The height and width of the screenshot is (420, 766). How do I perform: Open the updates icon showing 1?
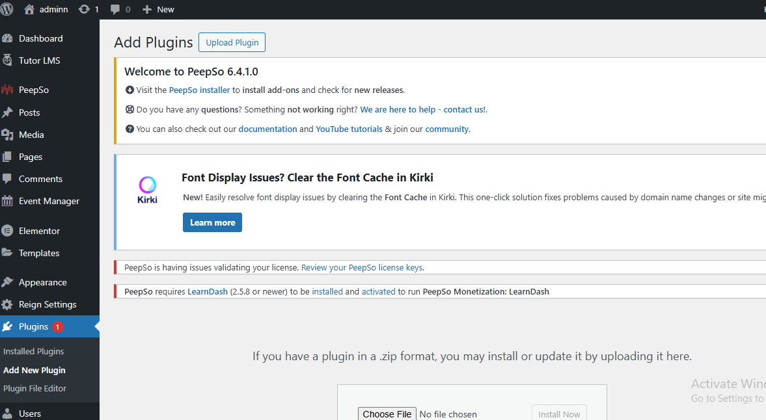tap(85, 9)
